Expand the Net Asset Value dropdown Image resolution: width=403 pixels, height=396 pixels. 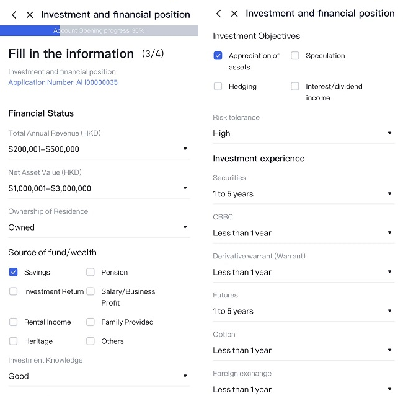[x=99, y=188]
